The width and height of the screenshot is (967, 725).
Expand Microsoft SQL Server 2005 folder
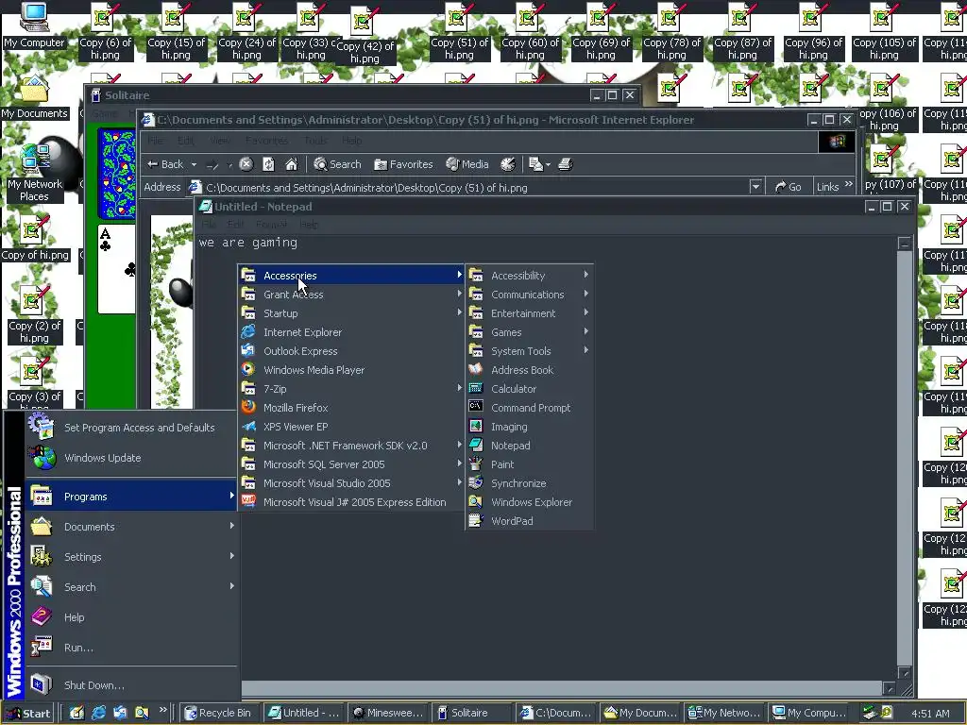[351, 464]
